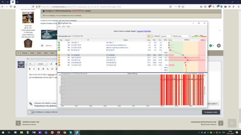This screenshot has height=135, width=241.
Task: Click the browser Reload button
Action: (x=11, y=7)
